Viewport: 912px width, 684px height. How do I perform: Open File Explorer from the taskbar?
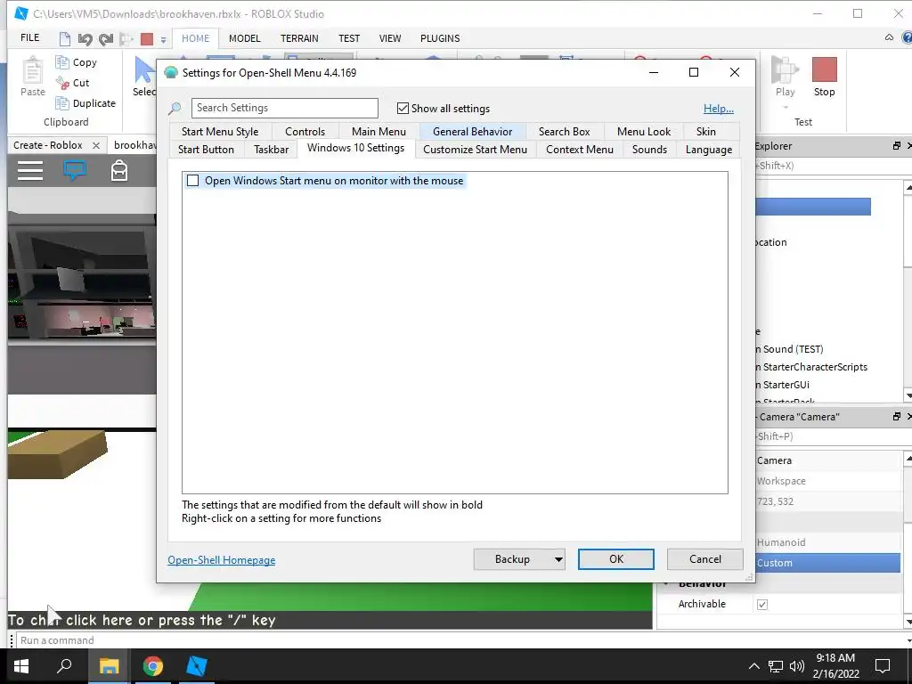109,666
